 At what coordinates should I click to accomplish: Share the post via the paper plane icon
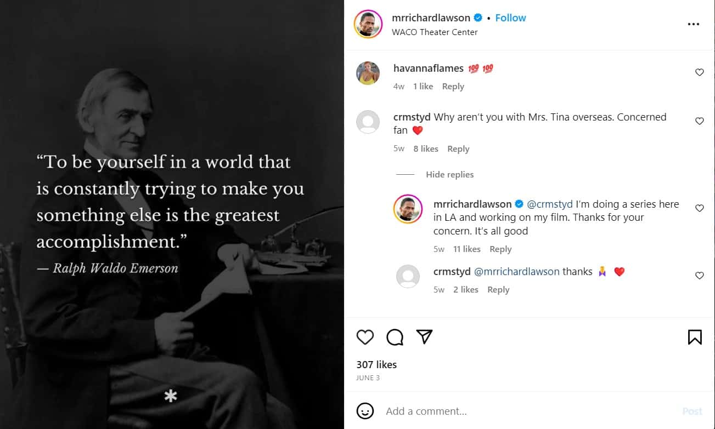click(424, 338)
